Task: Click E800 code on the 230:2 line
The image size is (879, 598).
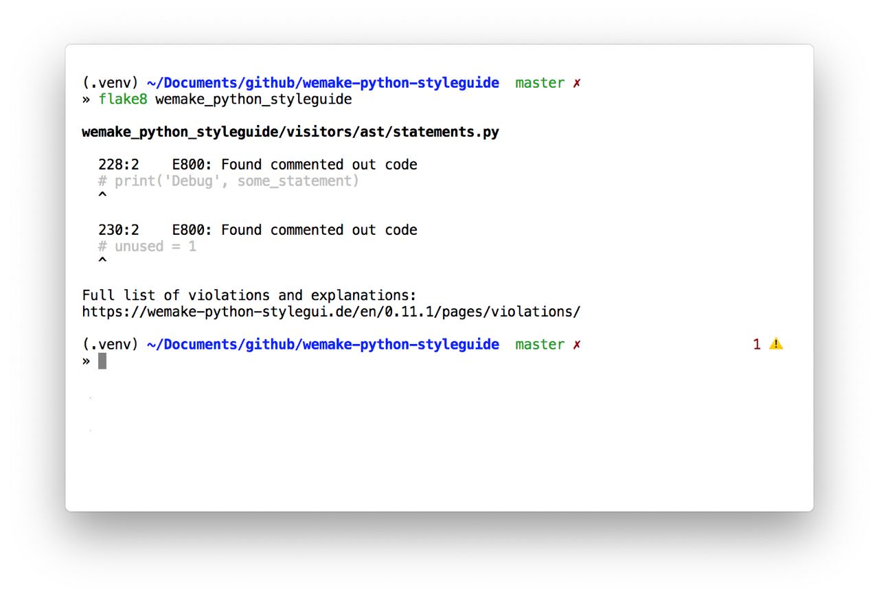Action: tap(192, 230)
